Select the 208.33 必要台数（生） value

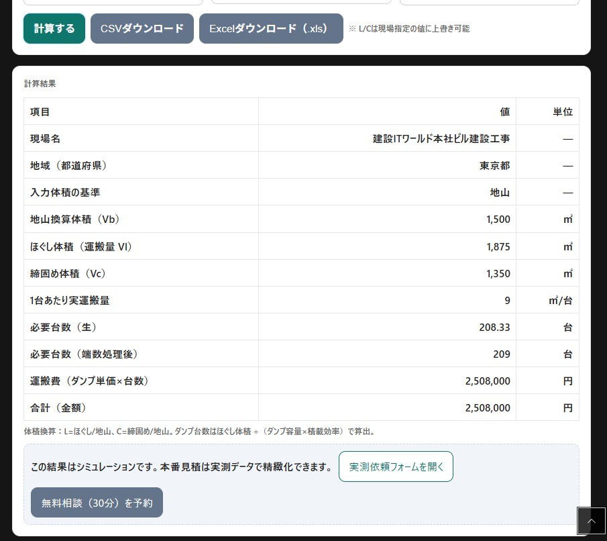[494, 327]
